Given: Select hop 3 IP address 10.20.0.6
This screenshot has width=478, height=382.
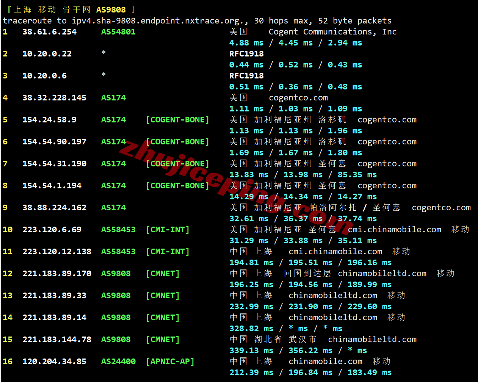Looking at the screenshot, I should coord(44,76).
